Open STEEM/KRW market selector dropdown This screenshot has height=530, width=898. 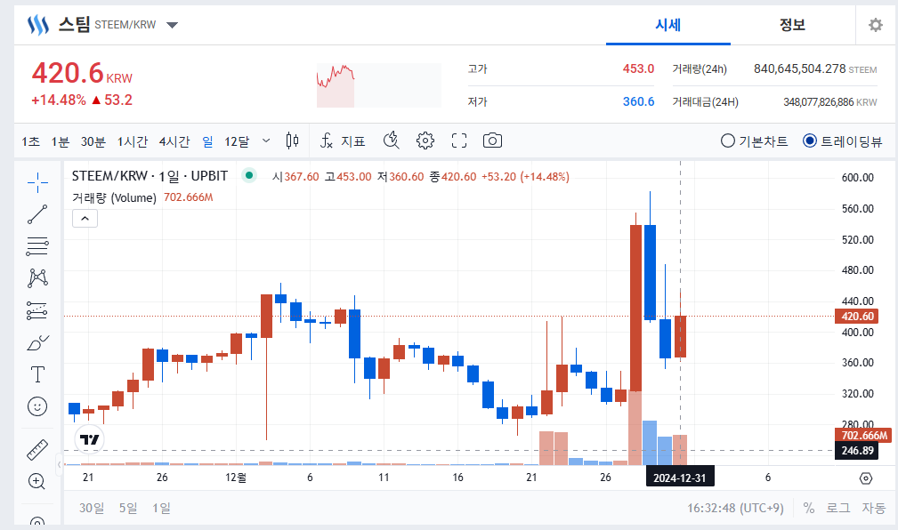pyautogui.click(x=172, y=25)
